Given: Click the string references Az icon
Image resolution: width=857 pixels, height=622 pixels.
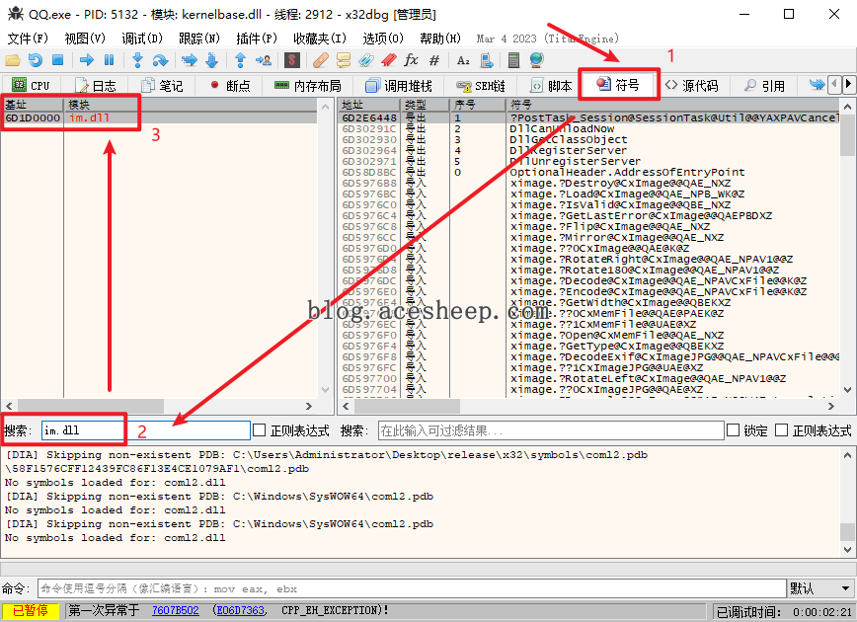Looking at the screenshot, I should click(463, 60).
